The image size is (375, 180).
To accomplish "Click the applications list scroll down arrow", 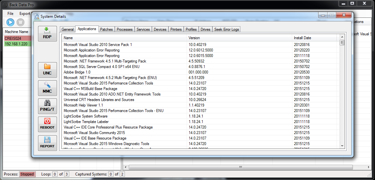I will (342, 146).
